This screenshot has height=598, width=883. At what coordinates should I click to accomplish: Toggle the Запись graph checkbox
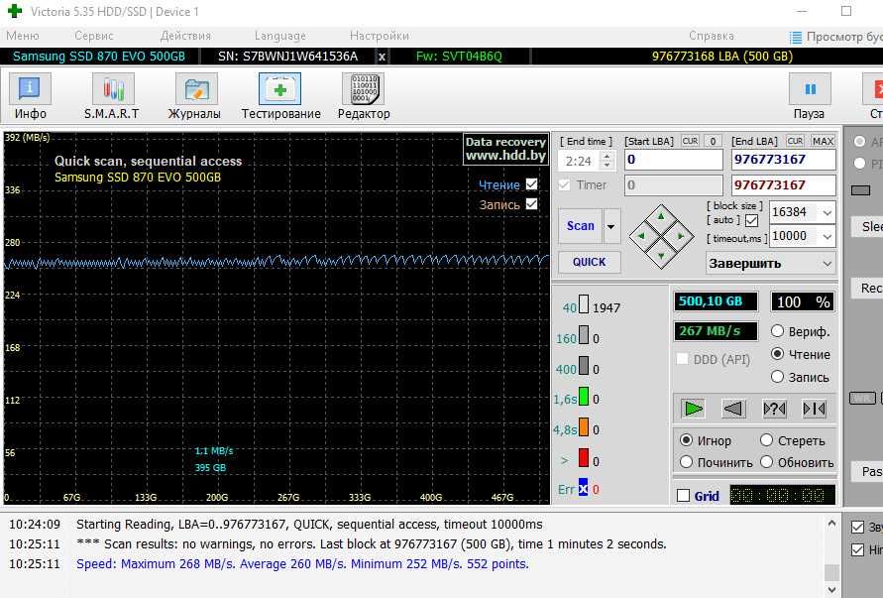coord(532,204)
